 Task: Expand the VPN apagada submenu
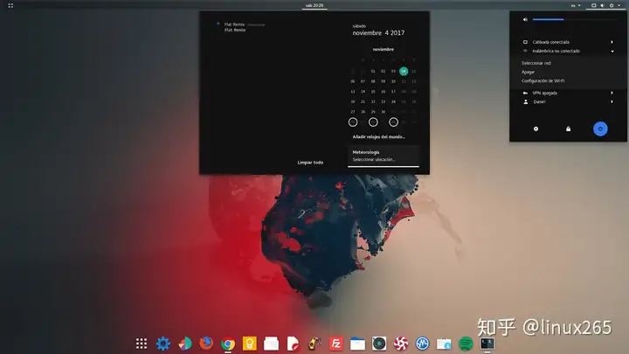click(x=568, y=93)
